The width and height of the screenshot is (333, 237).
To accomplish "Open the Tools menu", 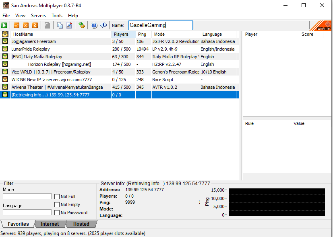I will point(57,16).
